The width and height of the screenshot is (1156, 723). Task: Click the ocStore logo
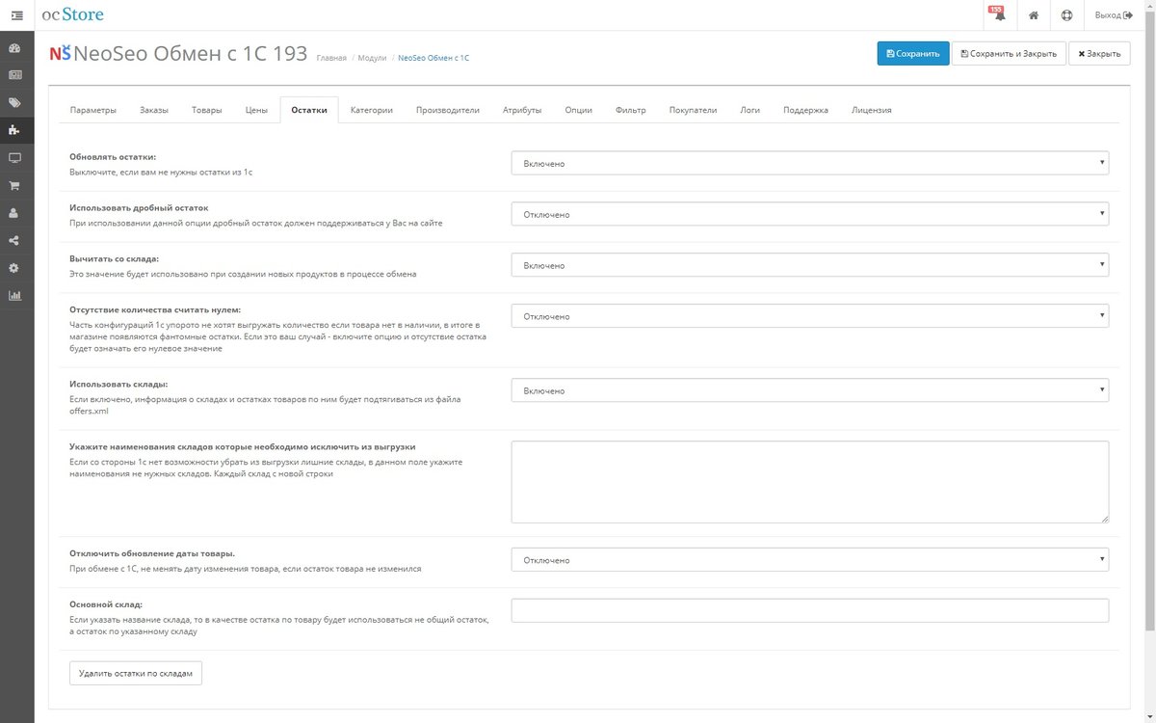tap(73, 14)
